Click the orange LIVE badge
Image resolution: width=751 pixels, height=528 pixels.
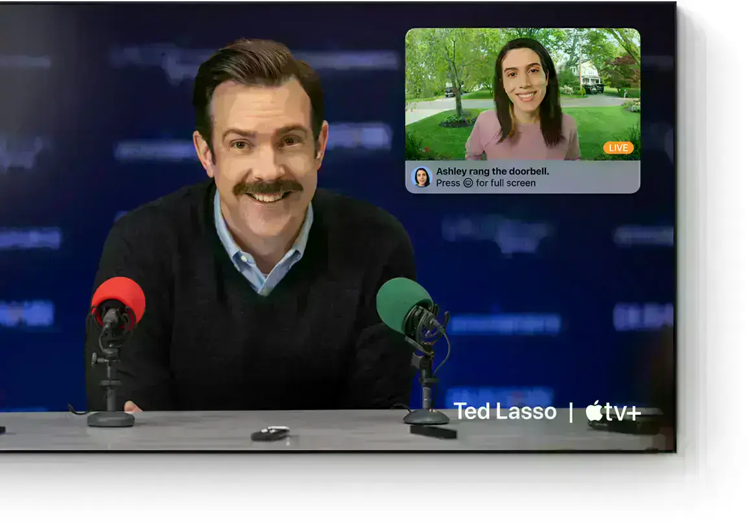tap(618, 148)
